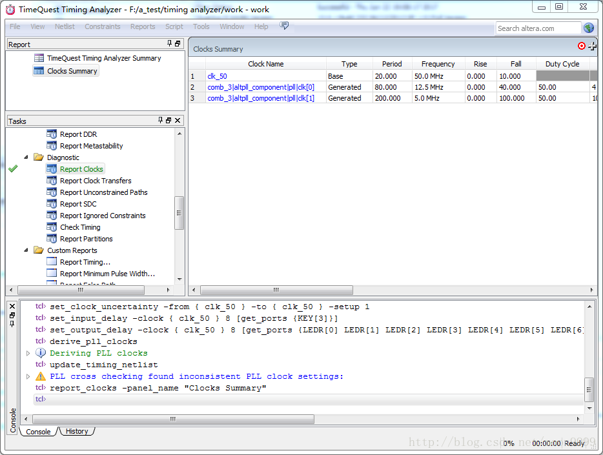Click the Duty Cycle column header
The height and width of the screenshot is (455, 603).
(562, 64)
